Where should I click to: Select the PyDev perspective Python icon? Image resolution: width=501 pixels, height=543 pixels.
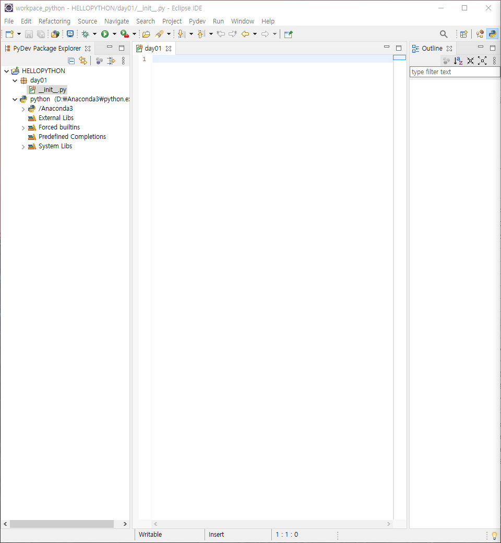pyautogui.click(x=492, y=34)
